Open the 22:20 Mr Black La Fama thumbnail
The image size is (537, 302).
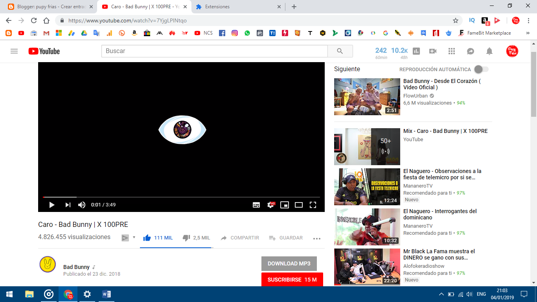click(x=367, y=267)
